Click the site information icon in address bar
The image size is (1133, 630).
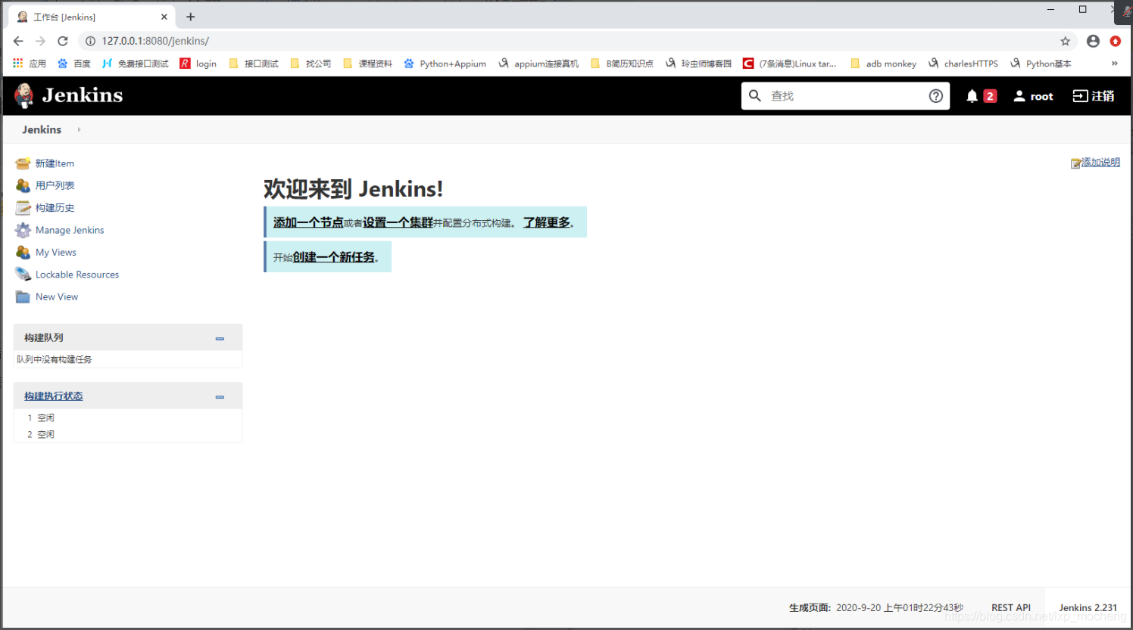[x=90, y=41]
